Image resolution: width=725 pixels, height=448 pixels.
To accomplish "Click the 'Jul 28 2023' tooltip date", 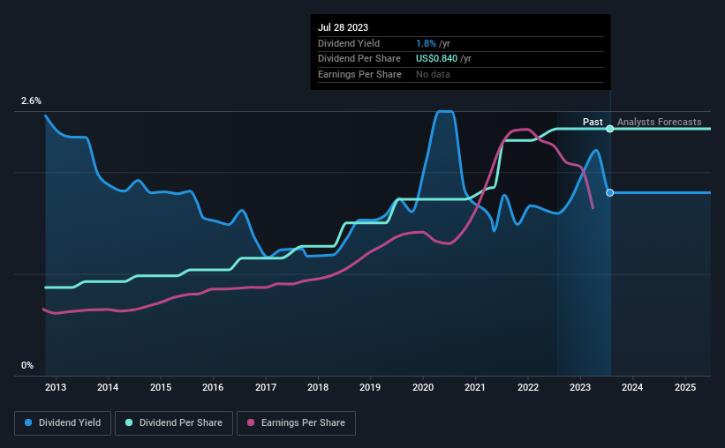I will (x=344, y=27).
